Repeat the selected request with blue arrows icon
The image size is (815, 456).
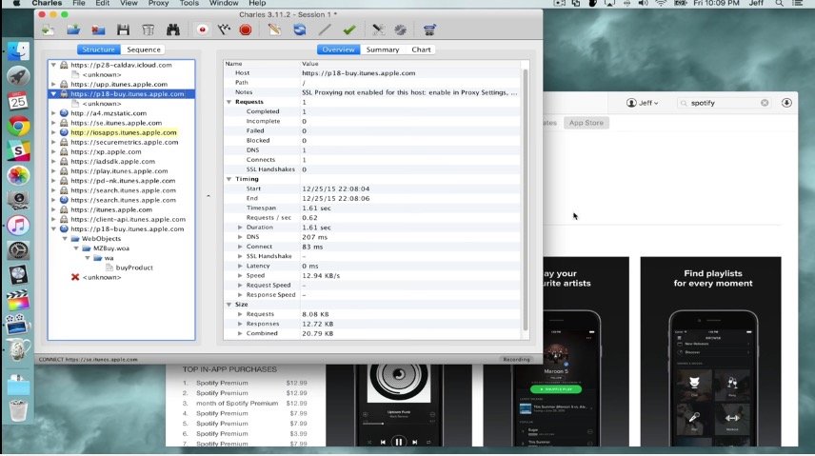click(x=299, y=30)
